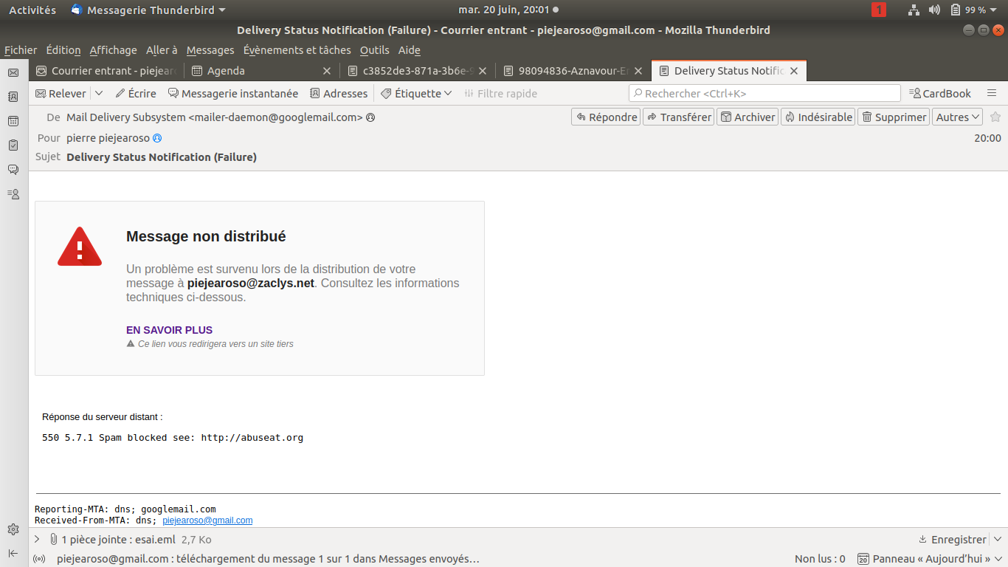Open the Mail space in the left sidebar
The width and height of the screenshot is (1008, 567).
[x=13, y=72]
